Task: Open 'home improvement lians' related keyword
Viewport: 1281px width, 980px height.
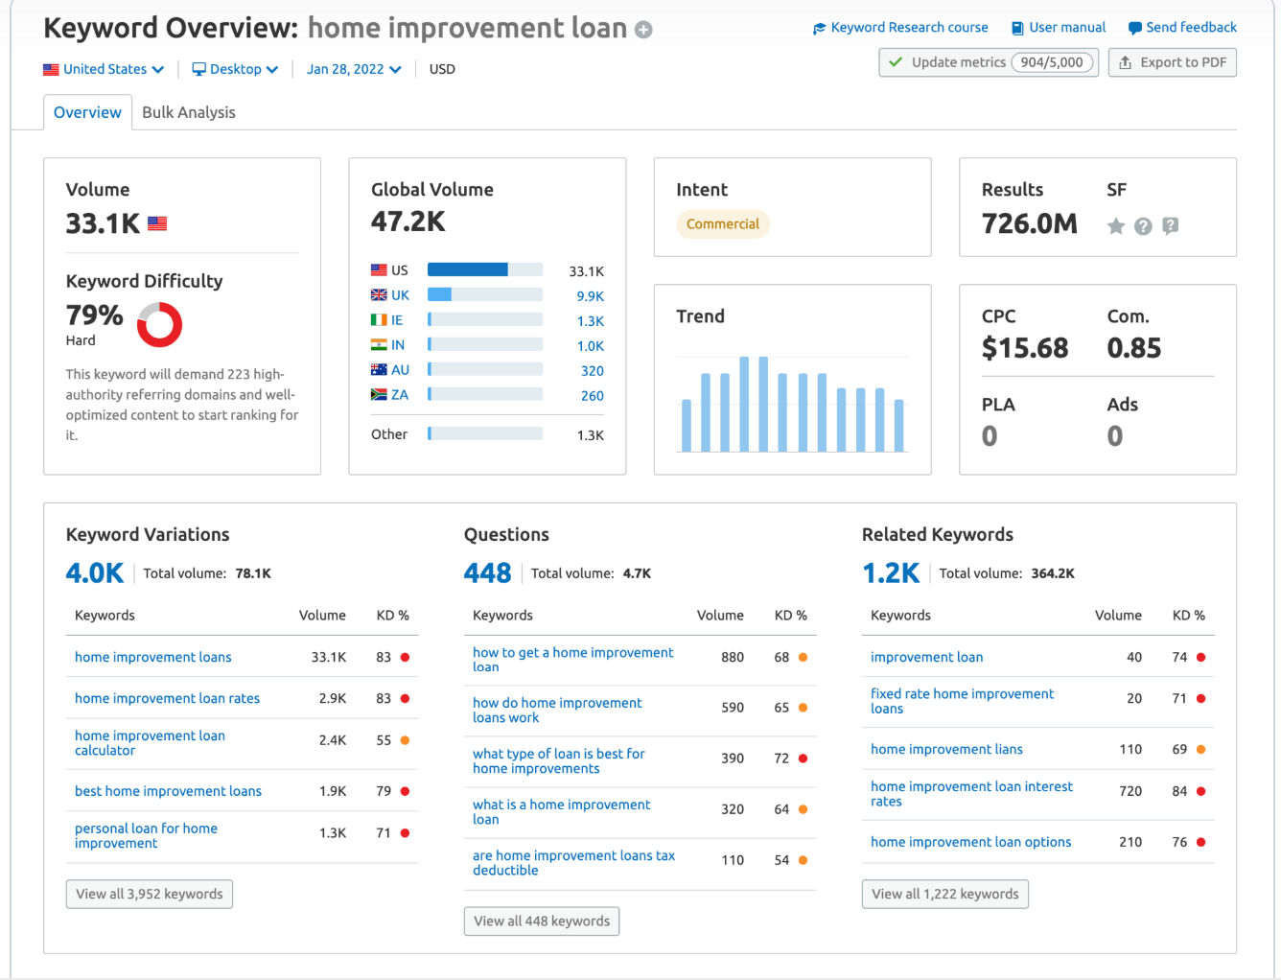Action: tap(947, 750)
